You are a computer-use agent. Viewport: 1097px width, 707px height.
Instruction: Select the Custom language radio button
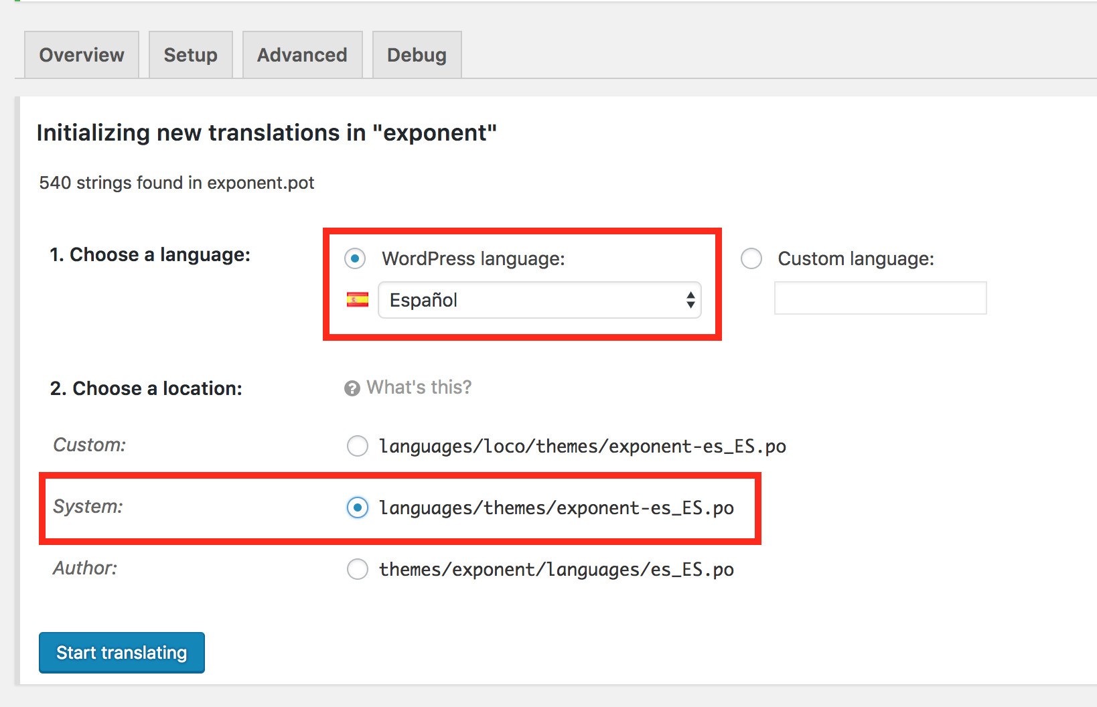(751, 258)
